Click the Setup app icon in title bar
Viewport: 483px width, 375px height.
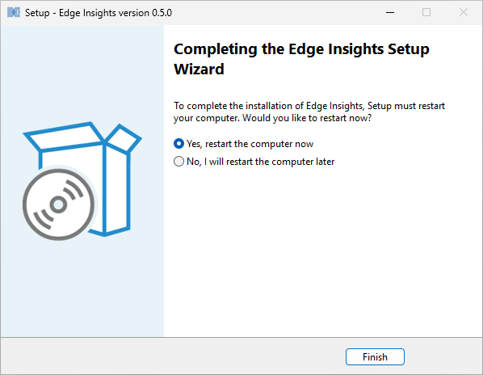(x=14, y=13)
